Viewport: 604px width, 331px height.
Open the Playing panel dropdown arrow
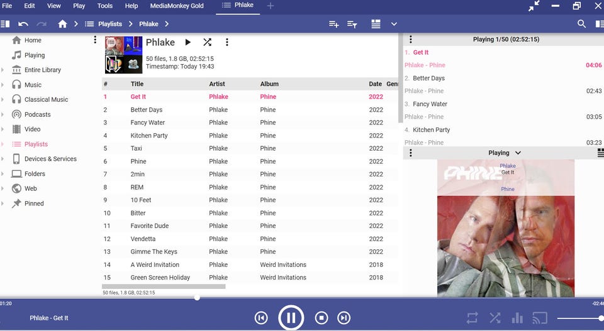(x=518, y=153)
